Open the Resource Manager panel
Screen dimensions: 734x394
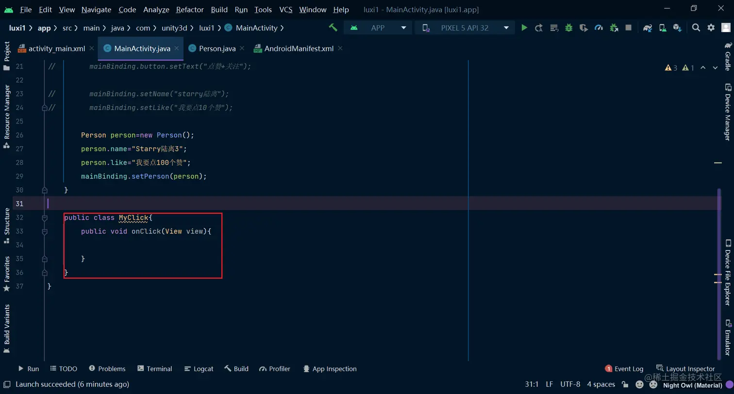click(6, 116)
